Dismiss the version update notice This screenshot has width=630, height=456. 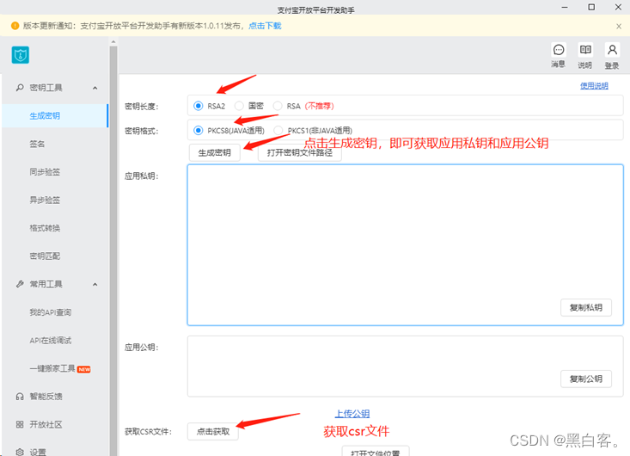click(619, 26)
